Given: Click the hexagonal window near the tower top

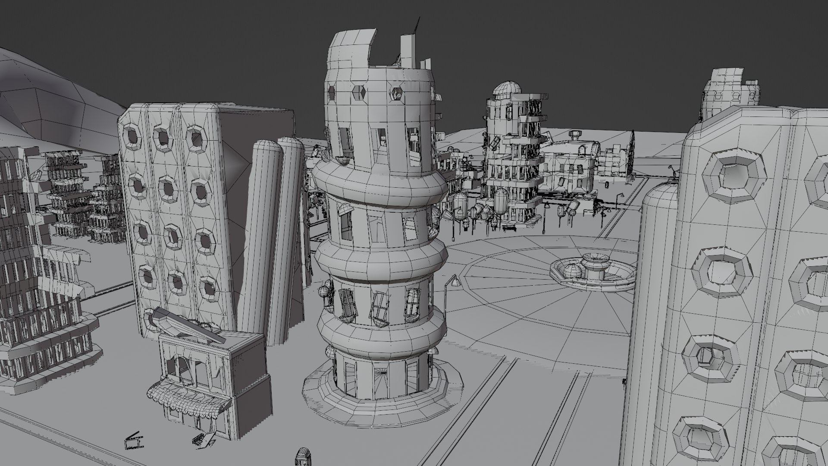Looking at the screenshot, I should pos(359,92).
